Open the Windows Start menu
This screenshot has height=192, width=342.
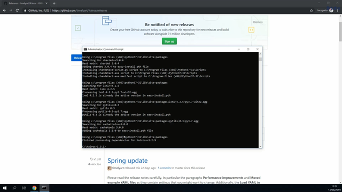5,188
